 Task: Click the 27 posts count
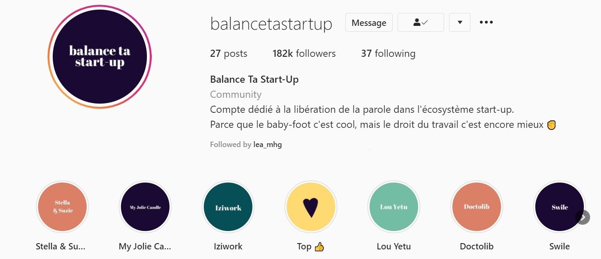(x=229, y=53)
